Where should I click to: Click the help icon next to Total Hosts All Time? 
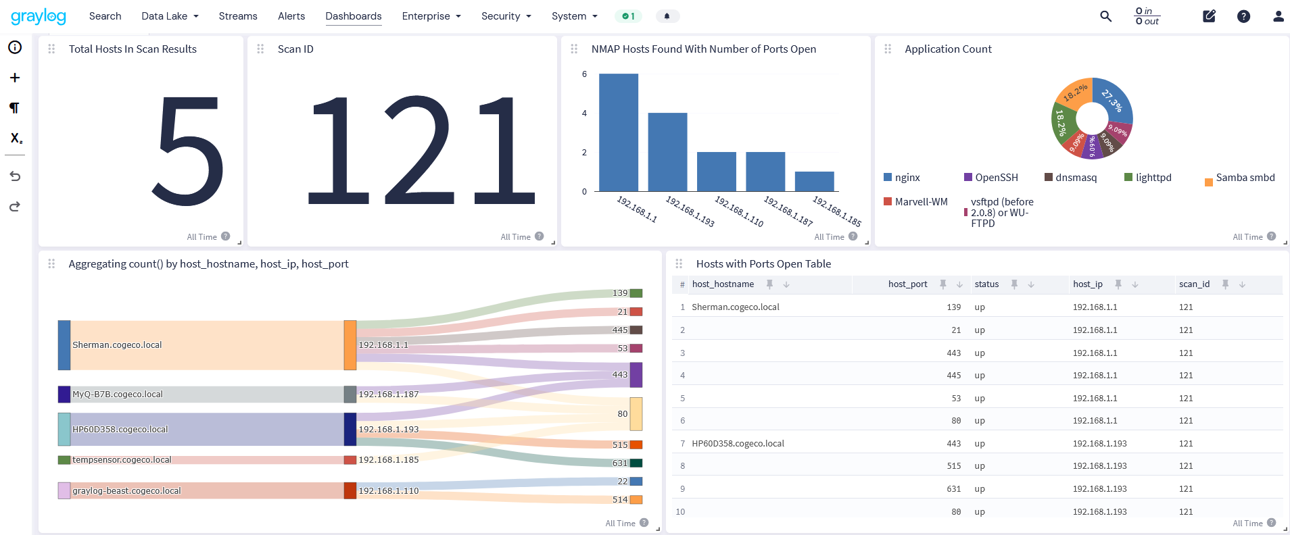pyautogui.click(x=226, y=236)
